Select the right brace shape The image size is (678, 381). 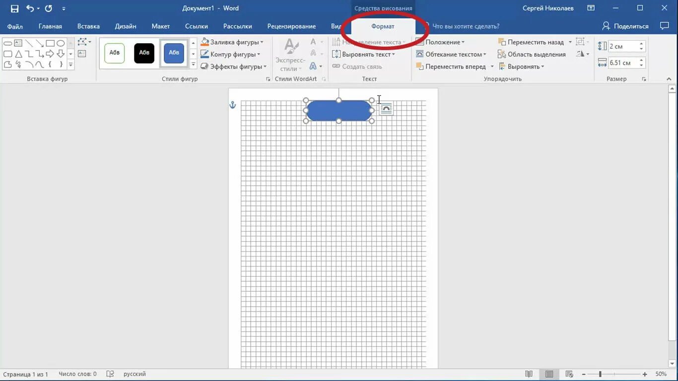tap(61, 64)
